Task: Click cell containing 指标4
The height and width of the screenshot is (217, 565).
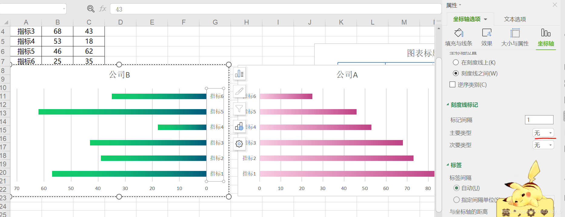Action: (x=26, y=41)
